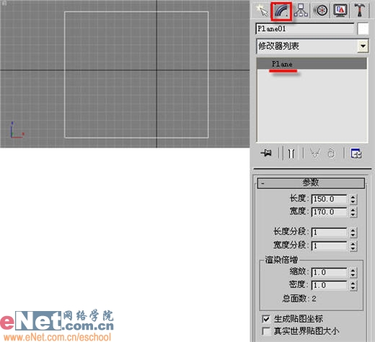Uncheck 生成贴图坐标 checkbox

265,319
